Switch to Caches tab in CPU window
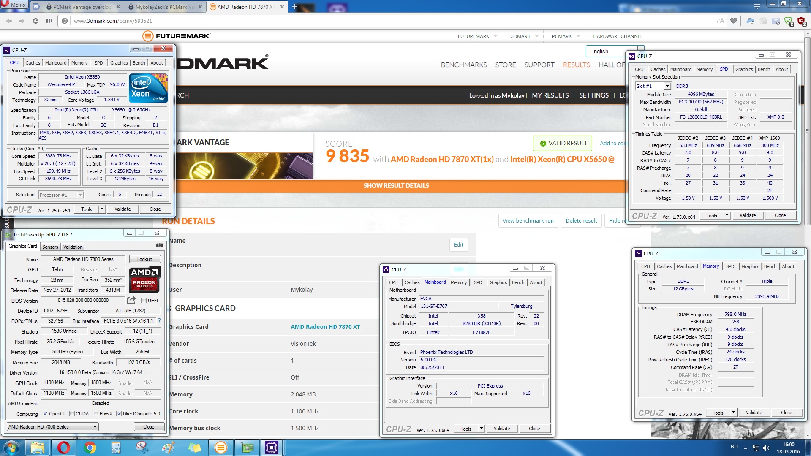811x456 pixels. click(x=33, y=63)
